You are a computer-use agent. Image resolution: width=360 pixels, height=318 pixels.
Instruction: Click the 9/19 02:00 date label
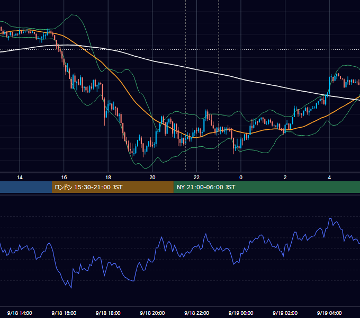285,313
